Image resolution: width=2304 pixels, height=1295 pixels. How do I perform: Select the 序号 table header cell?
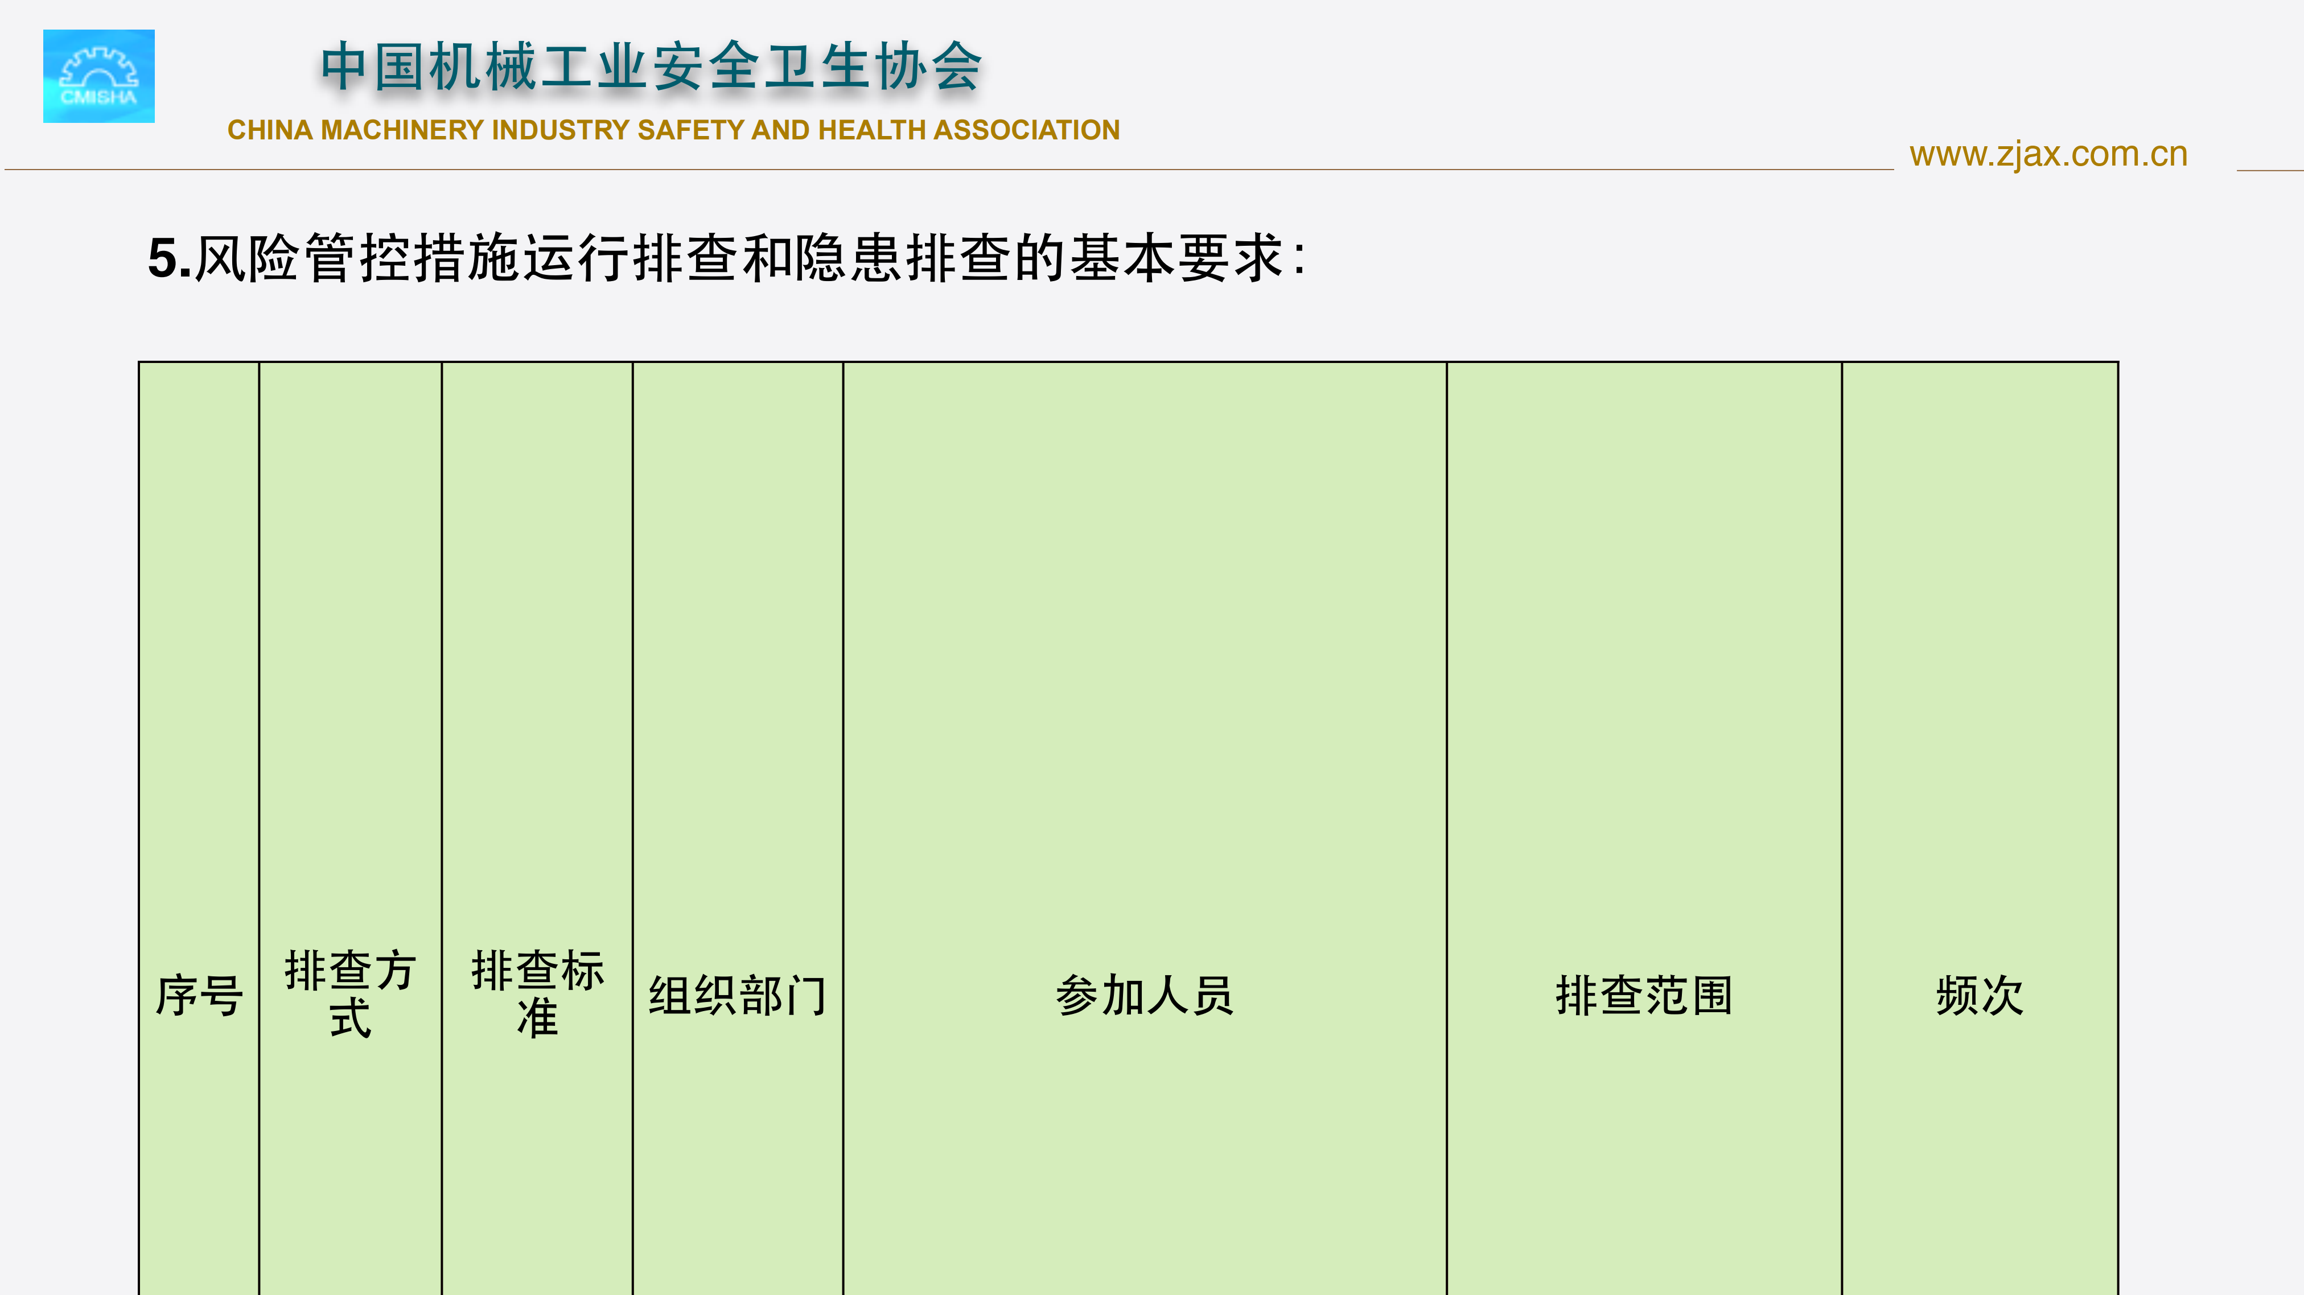click(x=199, y=829)
